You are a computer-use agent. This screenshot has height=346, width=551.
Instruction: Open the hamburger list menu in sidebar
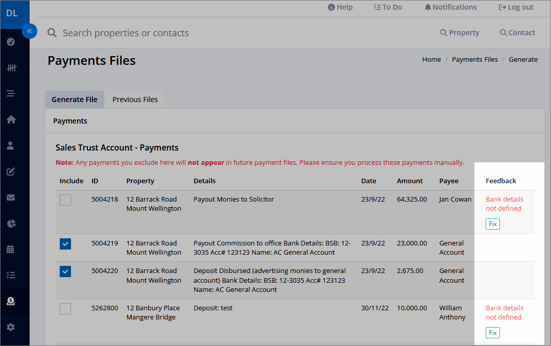click(11, 93)
